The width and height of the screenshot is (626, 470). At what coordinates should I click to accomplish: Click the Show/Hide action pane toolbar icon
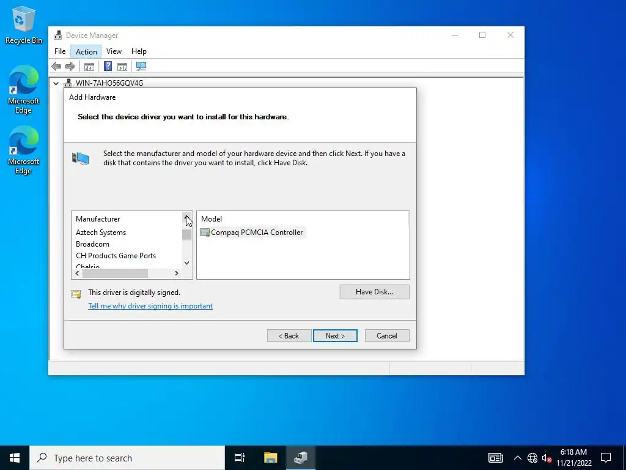(x=122, y=66)
